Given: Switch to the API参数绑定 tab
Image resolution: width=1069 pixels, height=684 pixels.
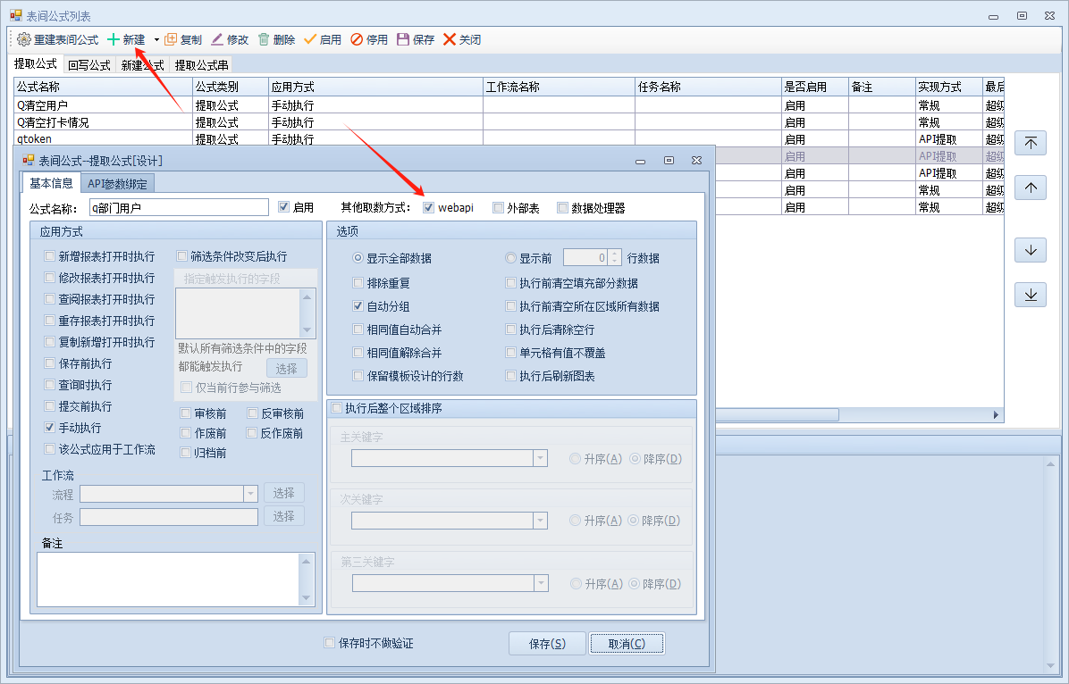Looking at the screenshot, I should (118, 183).
